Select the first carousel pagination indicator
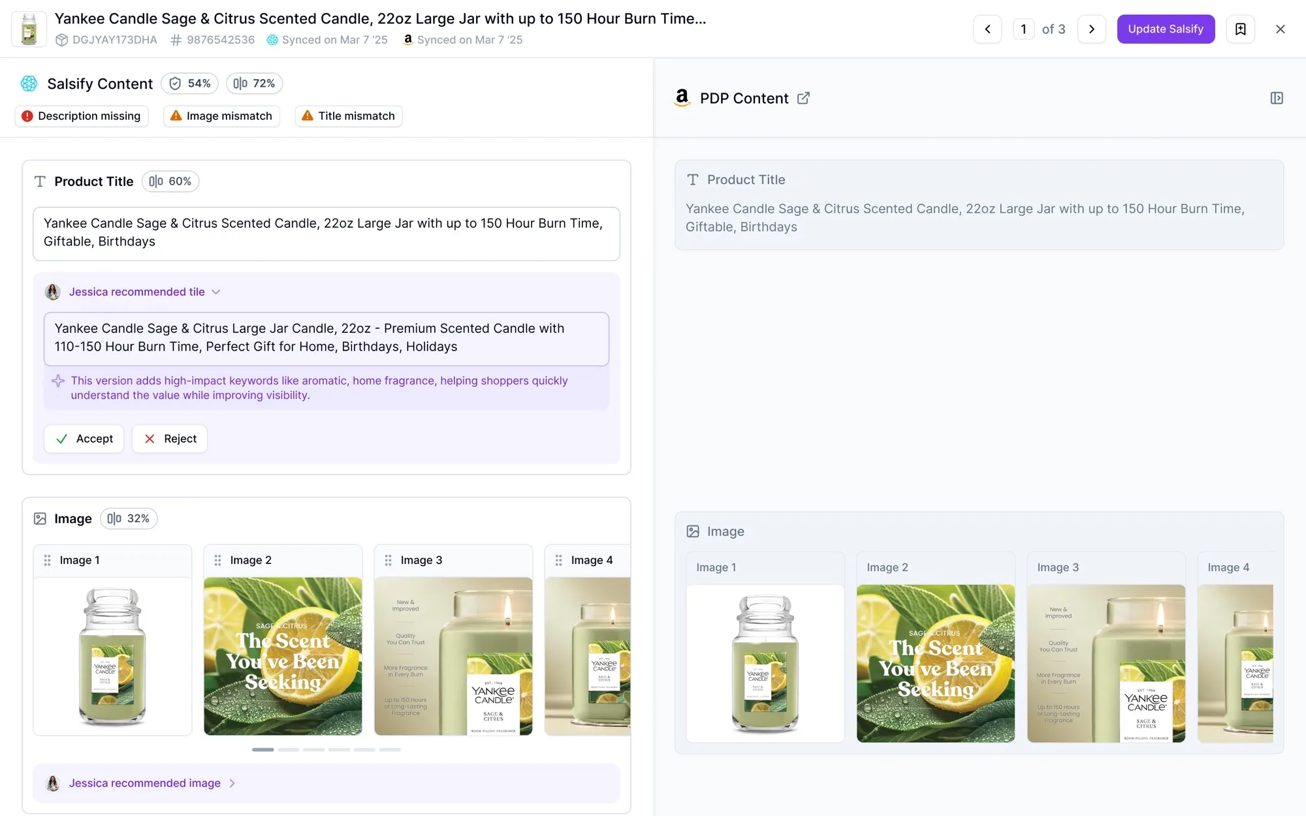The image size is (1306, 816). 263,749
